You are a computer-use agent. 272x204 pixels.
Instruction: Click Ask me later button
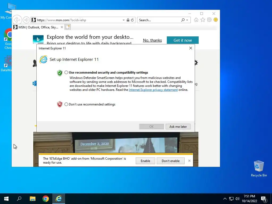tap(178, 127)
